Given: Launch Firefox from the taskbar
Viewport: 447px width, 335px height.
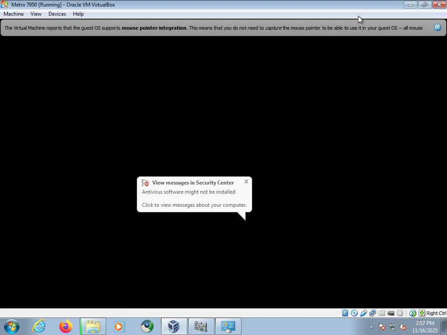Looking at the screenshot, I should [x=66, y=326].
